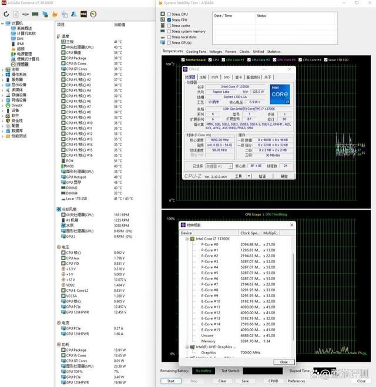Switch to the Cooling Fans tab
The image size is (376, 387).
(x=196, y=52)
